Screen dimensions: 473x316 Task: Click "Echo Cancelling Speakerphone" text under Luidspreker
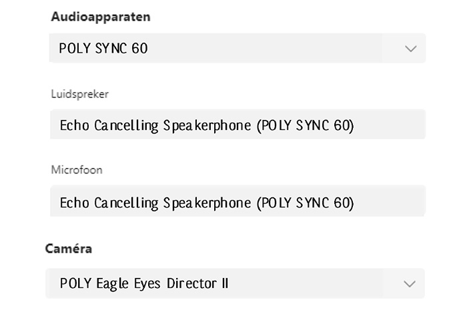point(156,125)
